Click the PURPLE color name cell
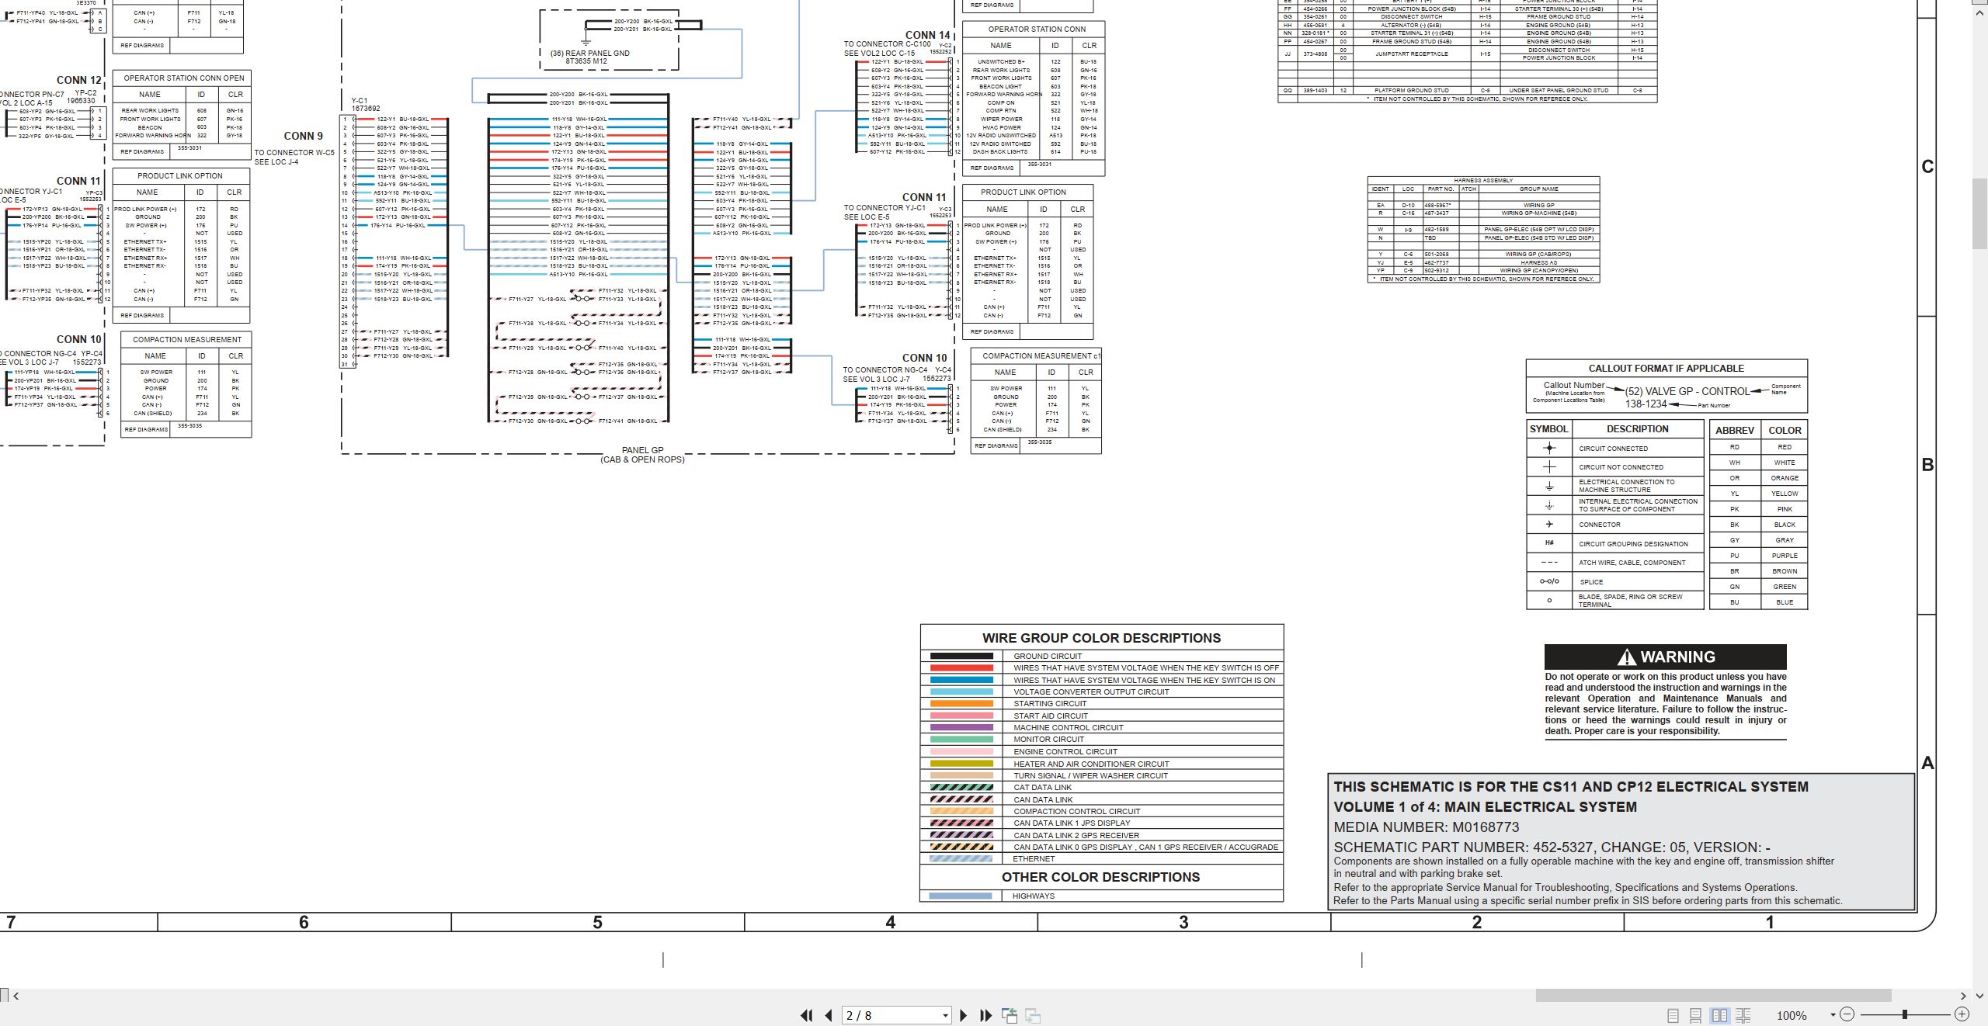This screenshot has height=1026, width=1988. (x=1785, y=556)
